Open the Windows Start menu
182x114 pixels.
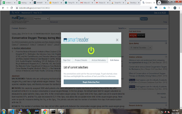pos(4,111)
